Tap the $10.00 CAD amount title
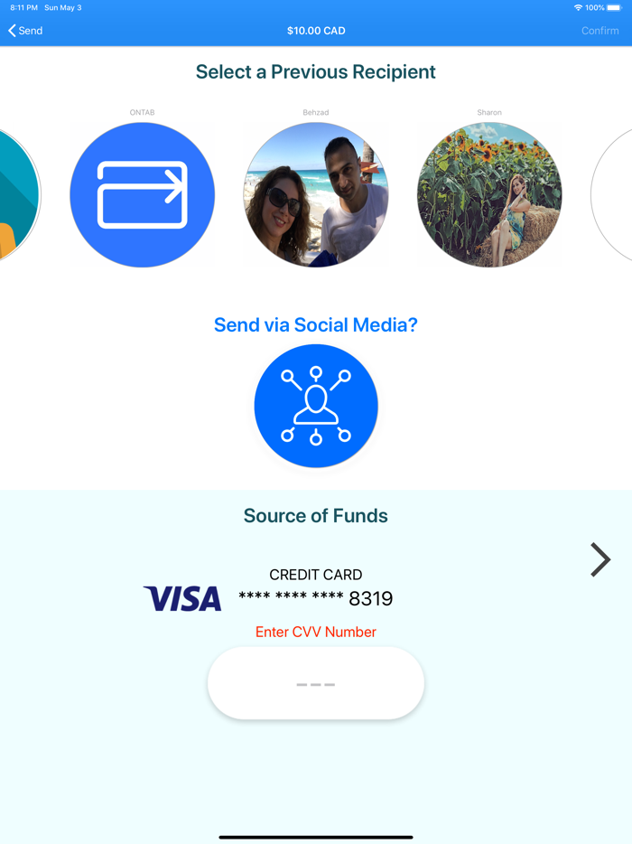The height and width of the screenshot is (844, 632). coord(316,31)
